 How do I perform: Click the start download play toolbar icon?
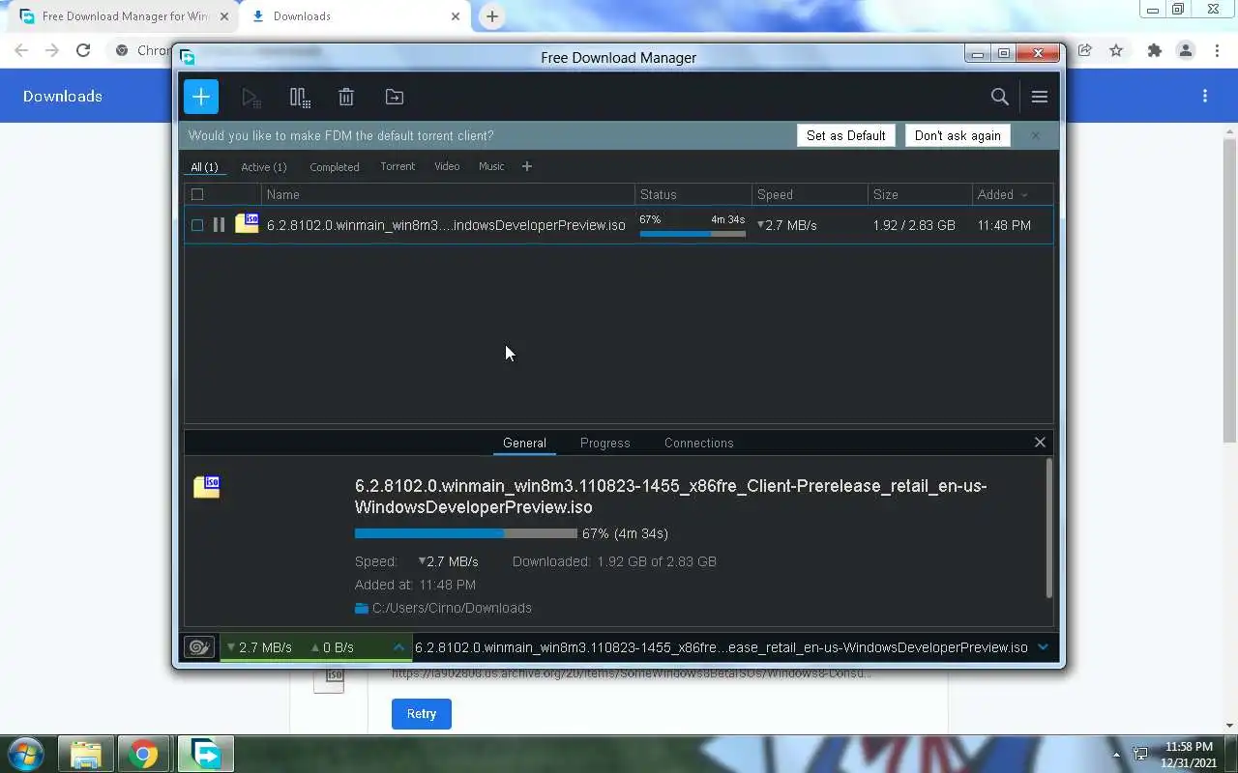coord(251,97)
